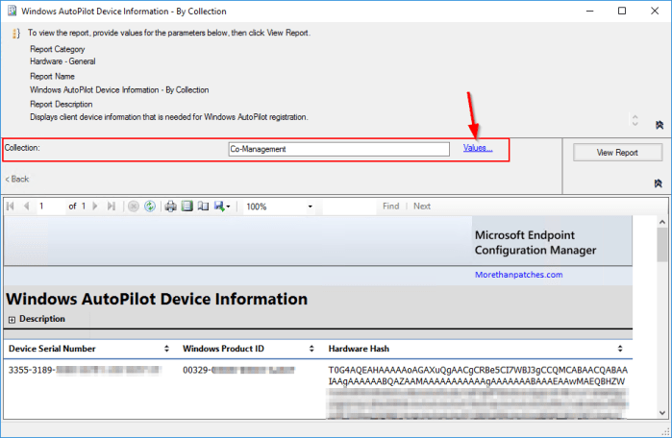The height and width of the screenshot is (438, 672).
Task: Click the Print report icon
Action: coord(170,207)
